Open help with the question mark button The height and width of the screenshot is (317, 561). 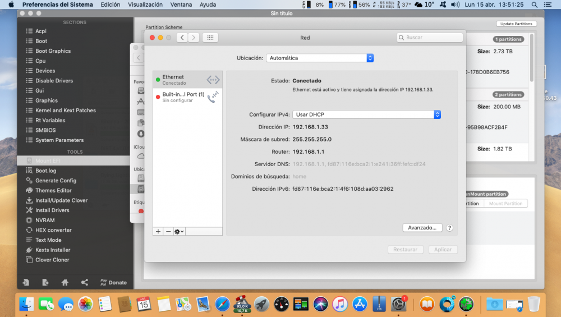click(450, 228)
